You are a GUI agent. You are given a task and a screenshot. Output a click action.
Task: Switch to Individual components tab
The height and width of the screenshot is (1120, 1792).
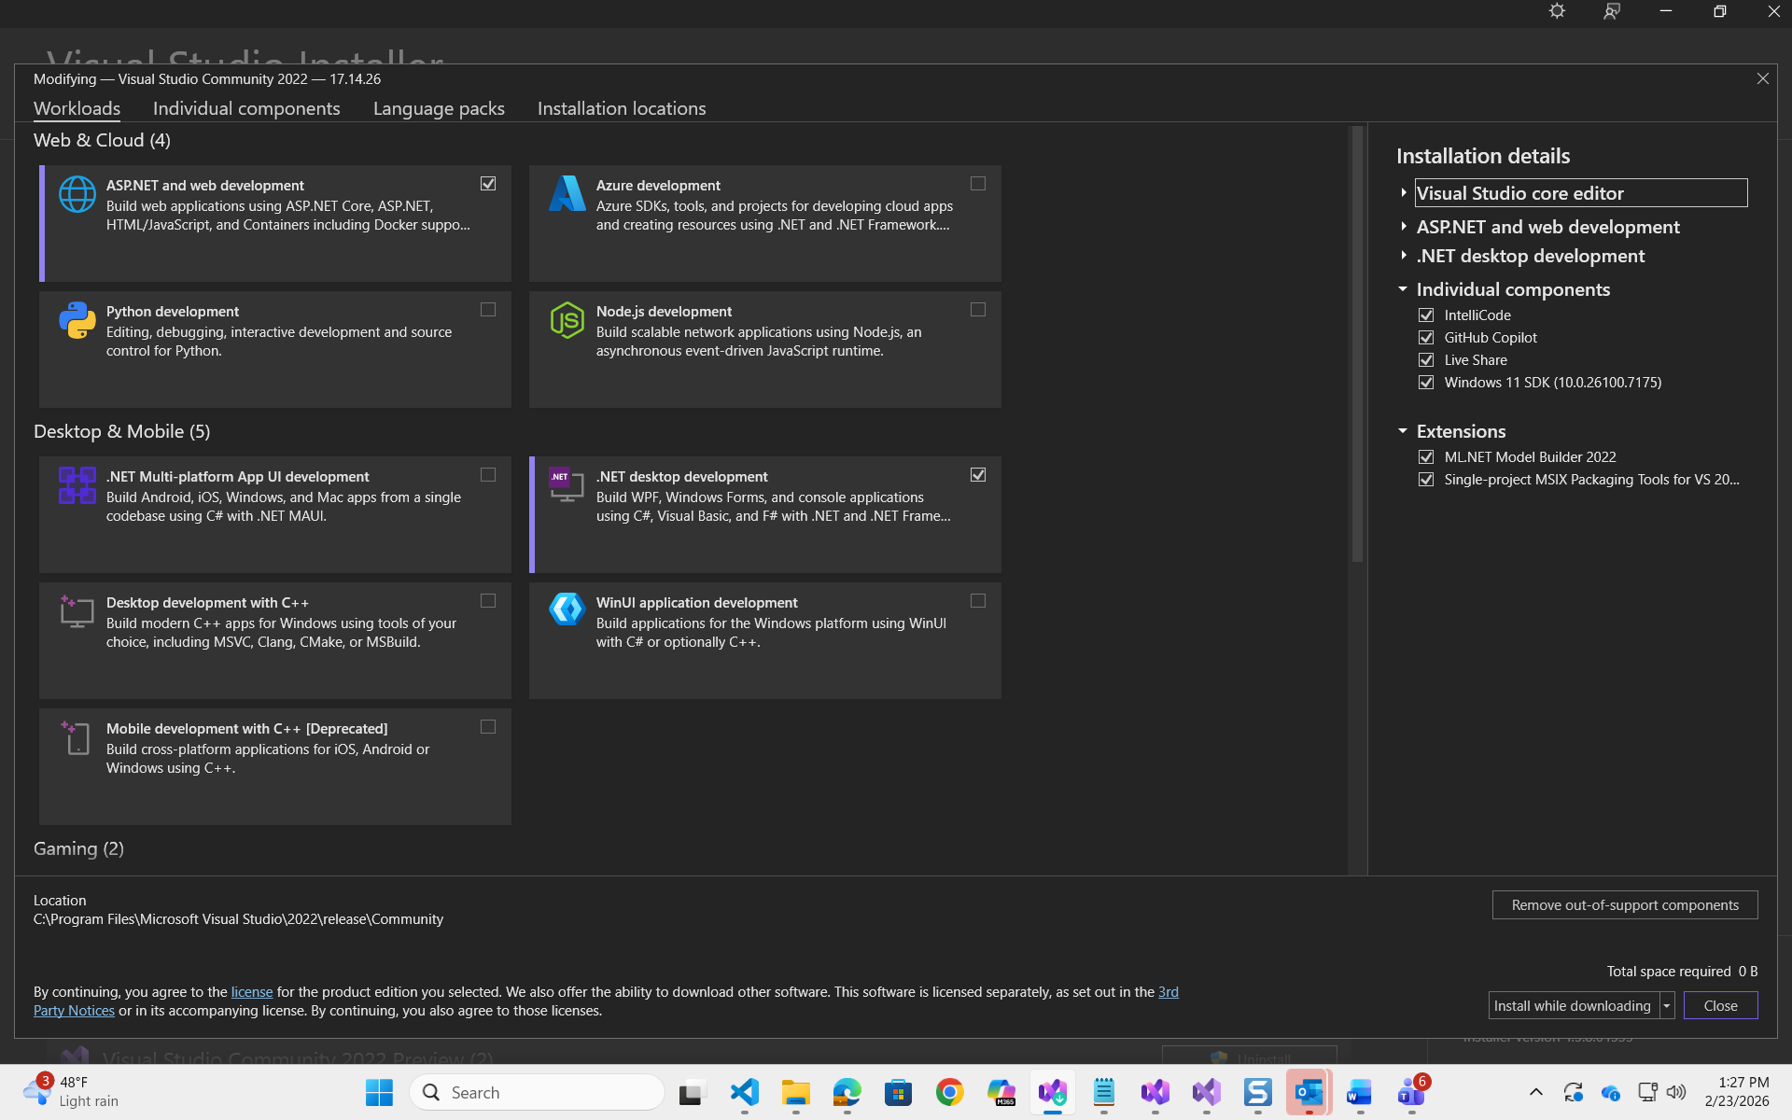point(246,108)
